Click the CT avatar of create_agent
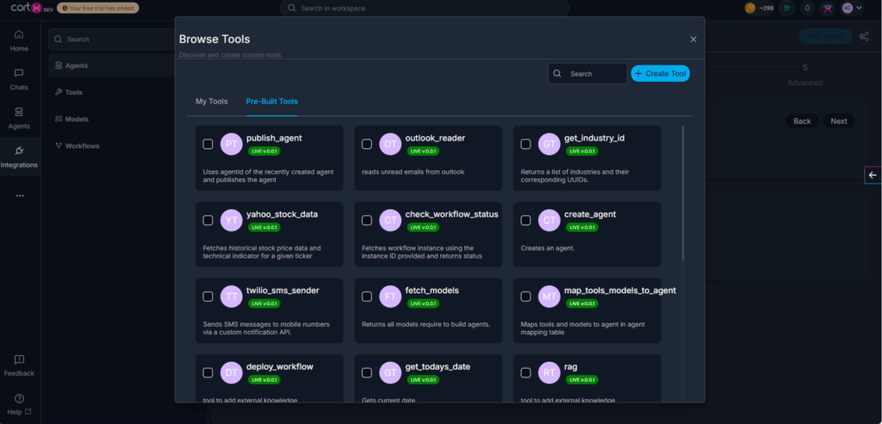 point(549,220)
